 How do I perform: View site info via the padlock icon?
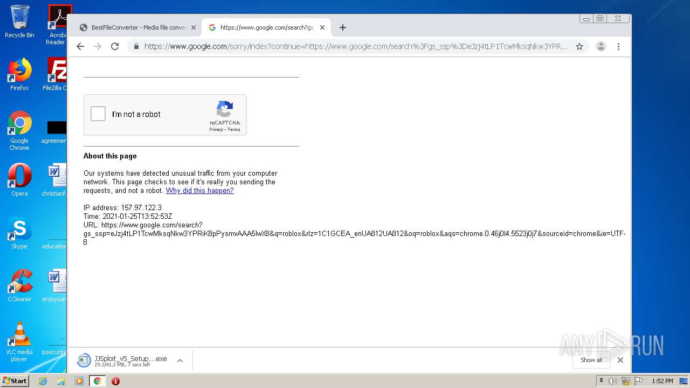click(136, 46)
